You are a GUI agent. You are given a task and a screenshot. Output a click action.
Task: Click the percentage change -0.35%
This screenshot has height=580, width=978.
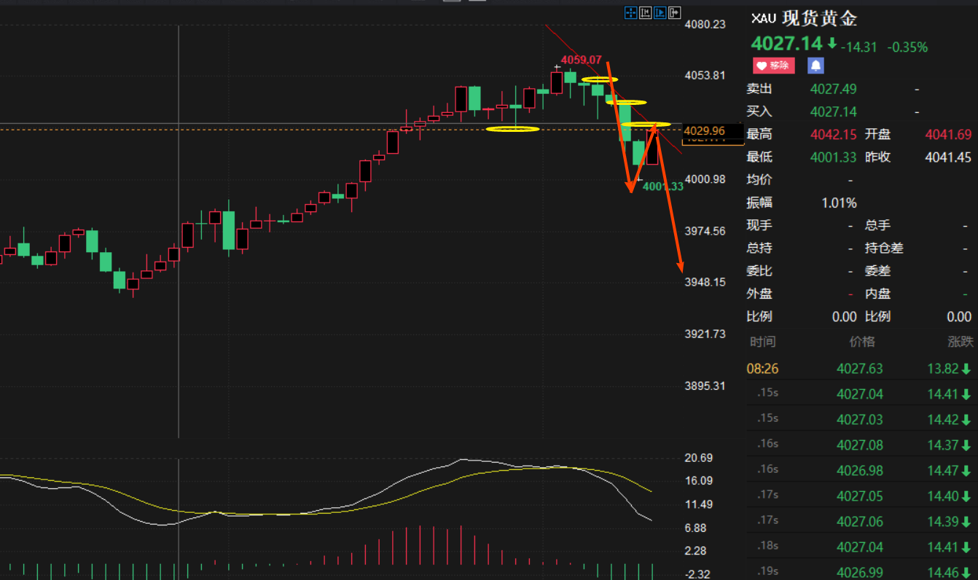pyautogui.click(x=907, y=47)
